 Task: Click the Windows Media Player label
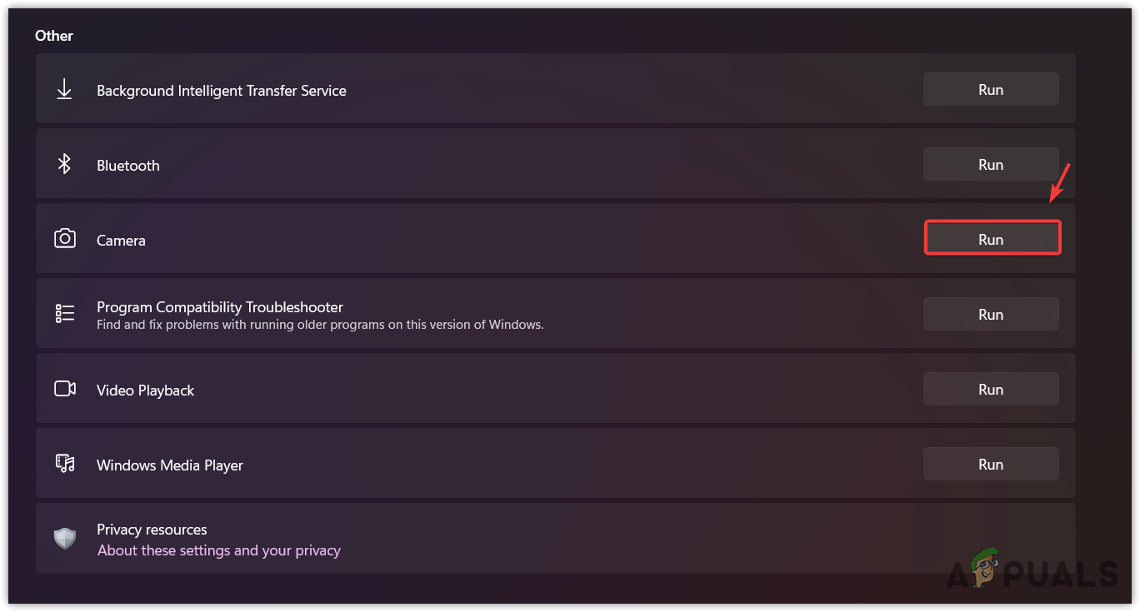[x=169, y=465]
